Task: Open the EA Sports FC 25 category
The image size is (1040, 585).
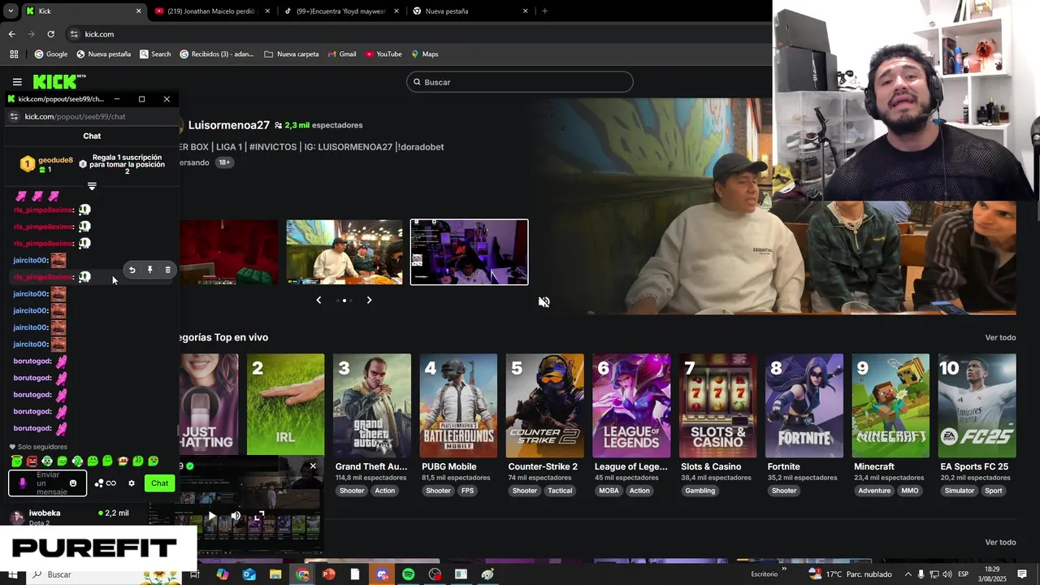Action: (977, 405)
